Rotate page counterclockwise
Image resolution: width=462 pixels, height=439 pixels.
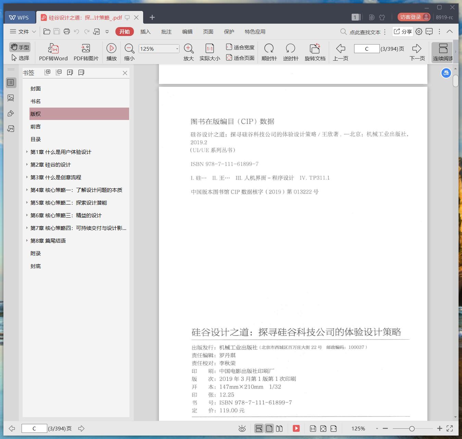(291, 52)
